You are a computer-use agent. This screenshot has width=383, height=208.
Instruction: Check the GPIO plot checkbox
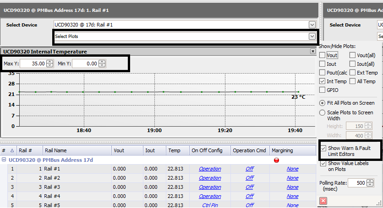coord(322,90)
